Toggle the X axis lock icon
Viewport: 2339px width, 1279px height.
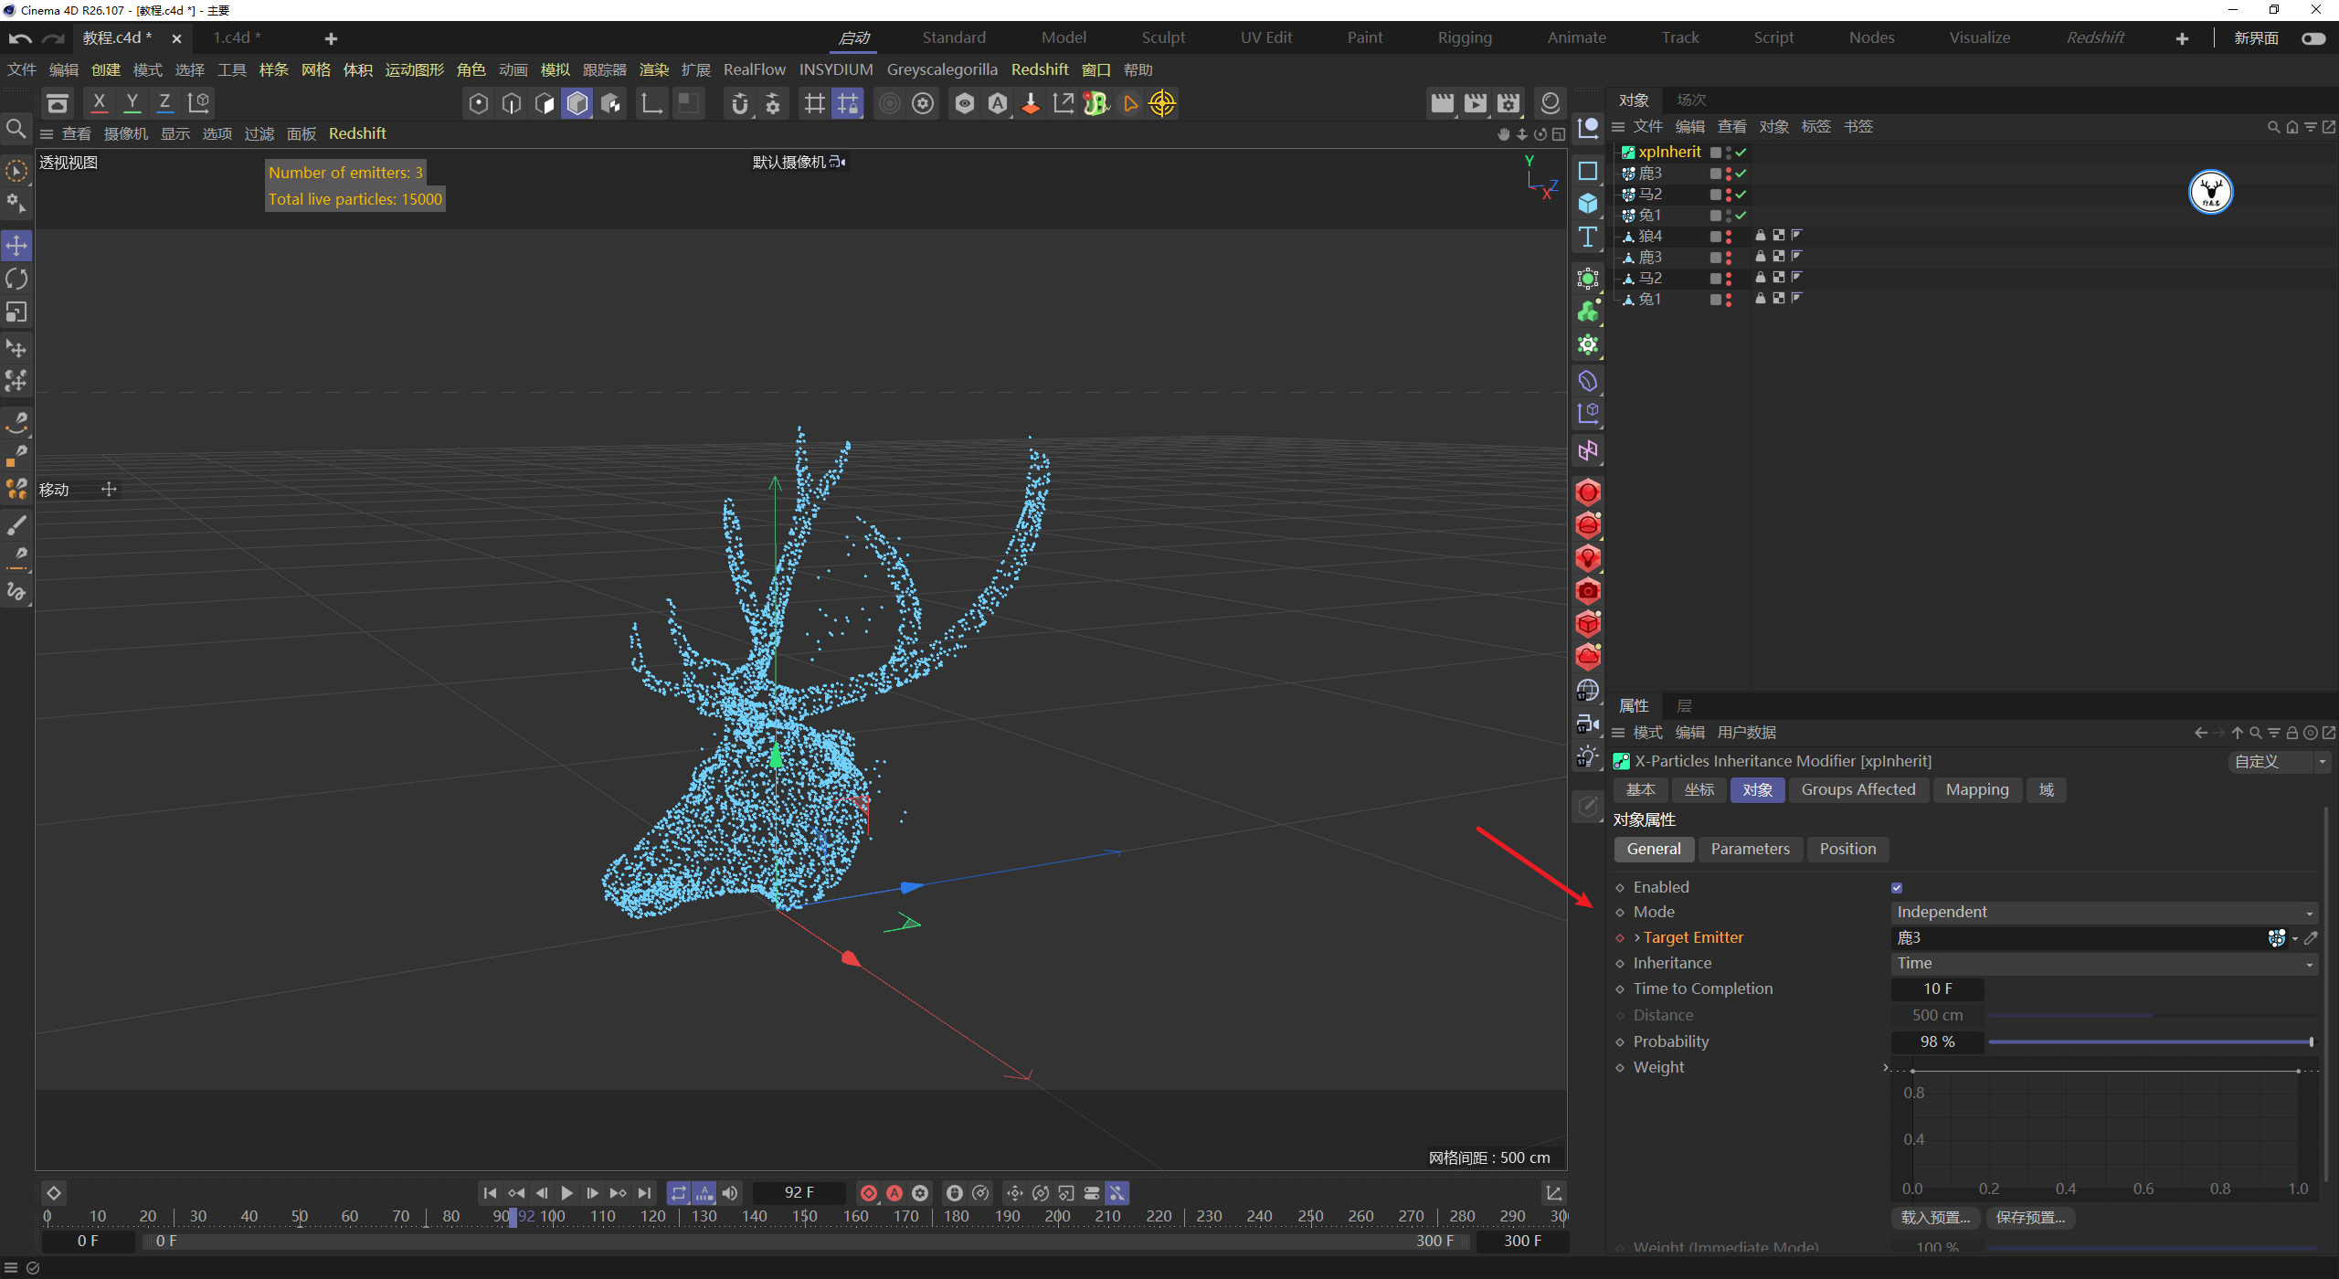pyautogui.click(x=99, y=102)
